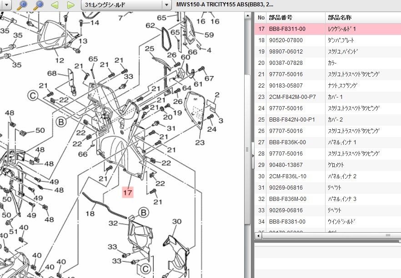This screenshot has width=401, height=278.
Task: Click part number 18 callout in diagram
Action: coord(90,213)
